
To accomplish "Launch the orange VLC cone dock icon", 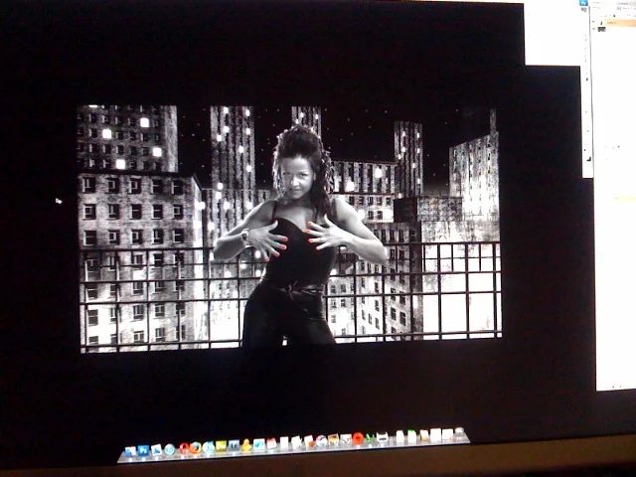I will [246, 446].
